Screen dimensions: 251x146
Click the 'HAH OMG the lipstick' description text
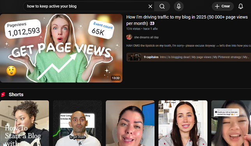189,46
